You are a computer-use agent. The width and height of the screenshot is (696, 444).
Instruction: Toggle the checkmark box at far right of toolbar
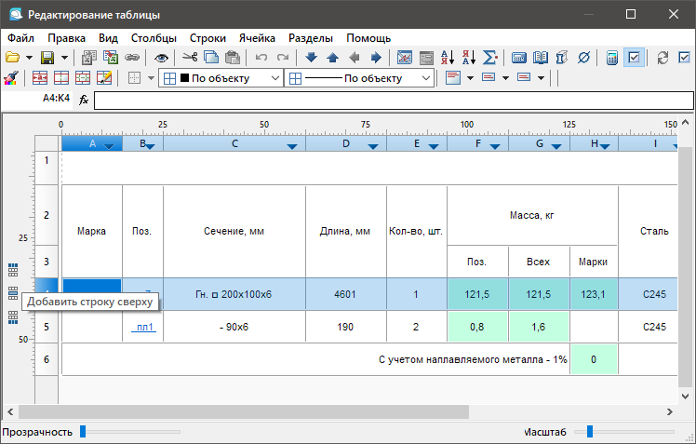tap(685, 58)
